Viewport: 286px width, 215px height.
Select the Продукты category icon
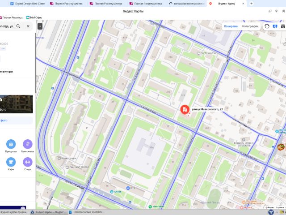[x=11, y=144]
